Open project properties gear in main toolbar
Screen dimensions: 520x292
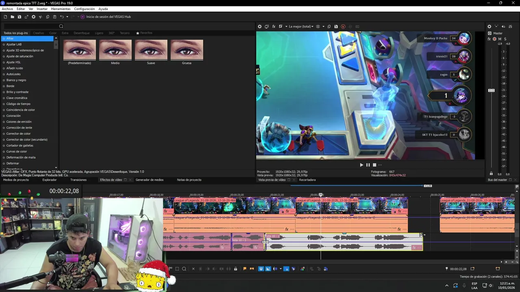[x=33, y=17]
